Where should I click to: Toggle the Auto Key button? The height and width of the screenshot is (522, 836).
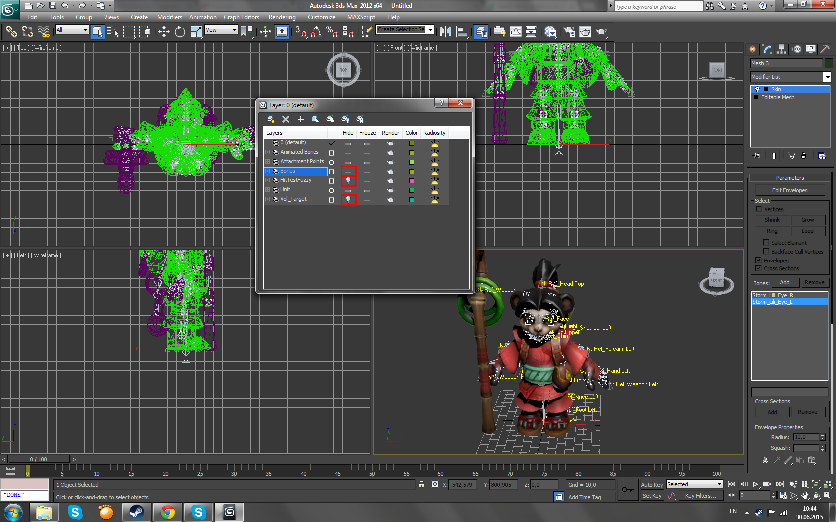[x=652, y=485]
